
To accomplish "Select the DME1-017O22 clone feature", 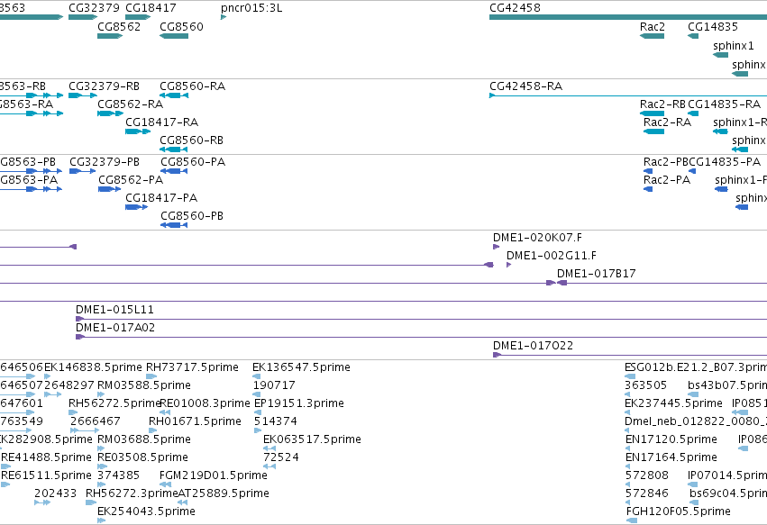I will pyautogui.click(x=630, y=355).
